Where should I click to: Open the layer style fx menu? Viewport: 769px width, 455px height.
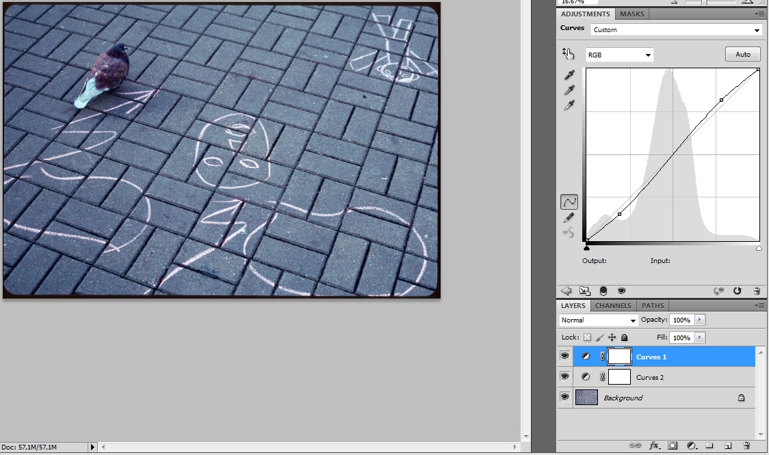(x=654, y=445)
